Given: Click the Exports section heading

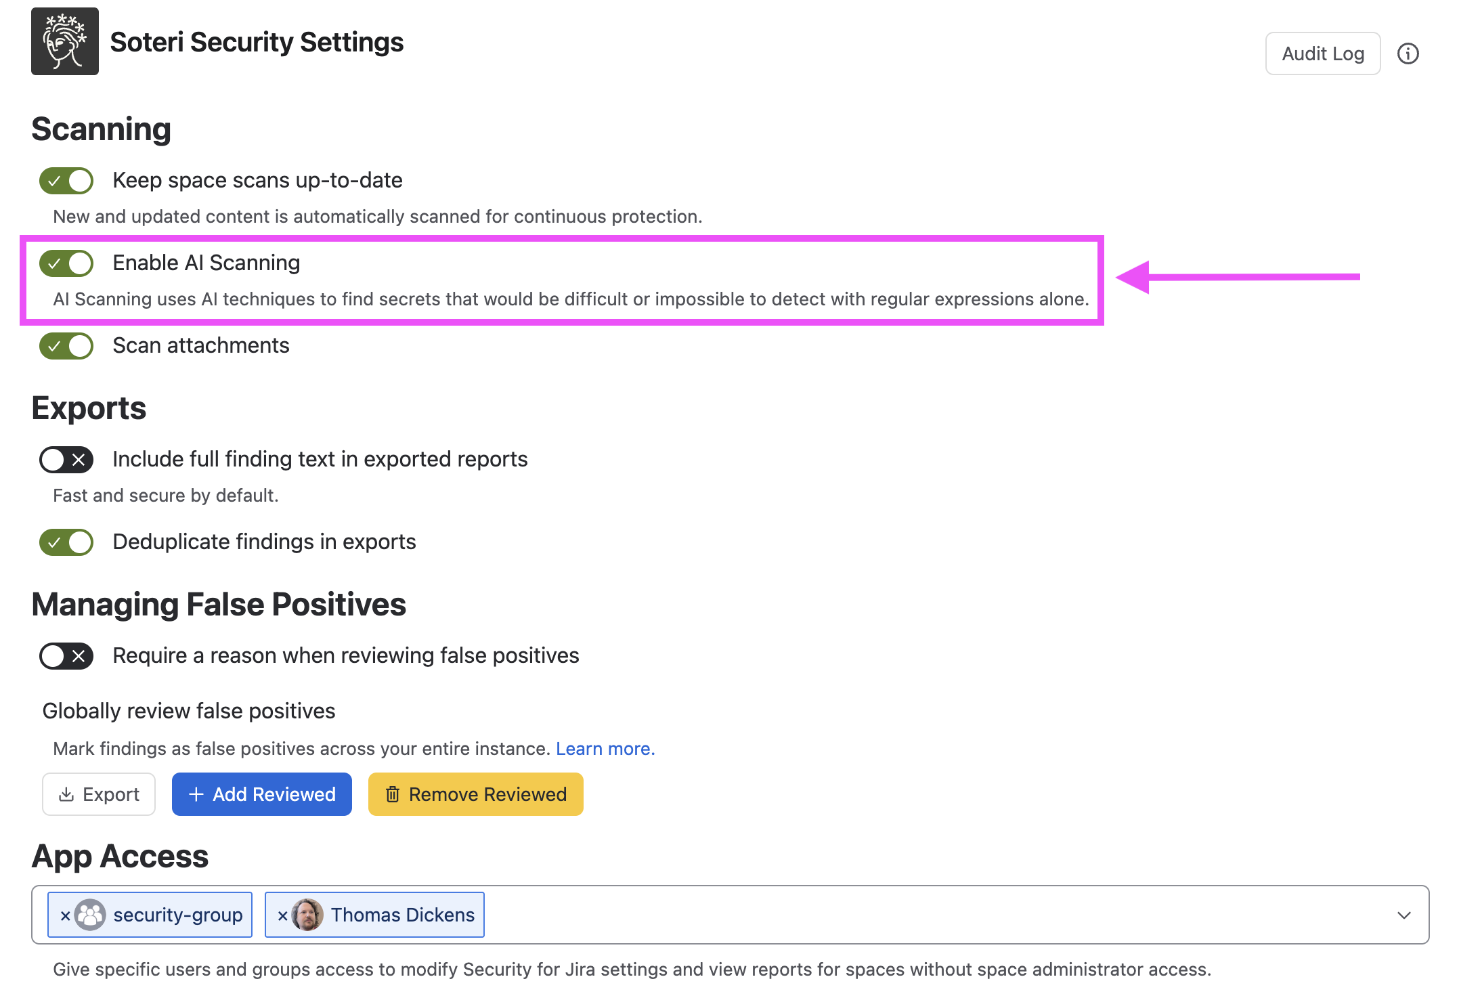Looking at the screenshot, I should coord(89,408).
